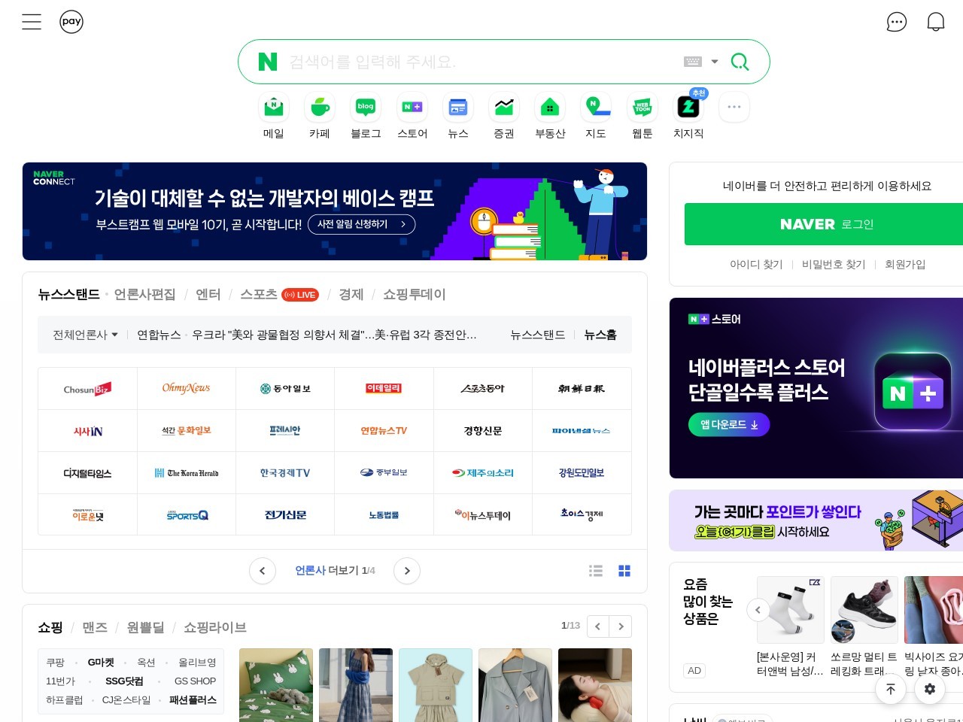Go to next newsstand press page
Image resolution: width=963 pixels, height=722 pixels.
[x=407, y=571]
